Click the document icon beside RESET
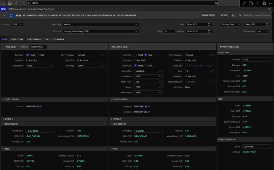The image size is (274, 170). tap(233, 15)
